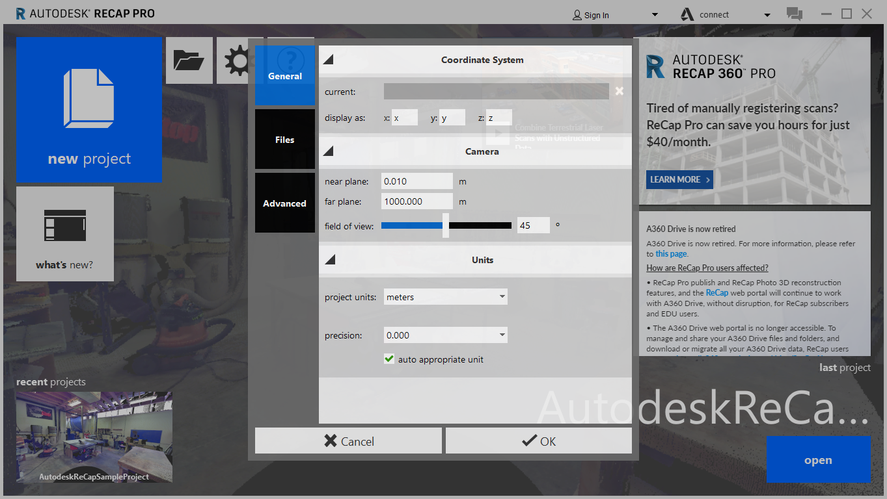The height and width of the screenshot is (499, 887).
Task: Click the Autodesk ReCap Pro logo
Action: pos(85,13)
